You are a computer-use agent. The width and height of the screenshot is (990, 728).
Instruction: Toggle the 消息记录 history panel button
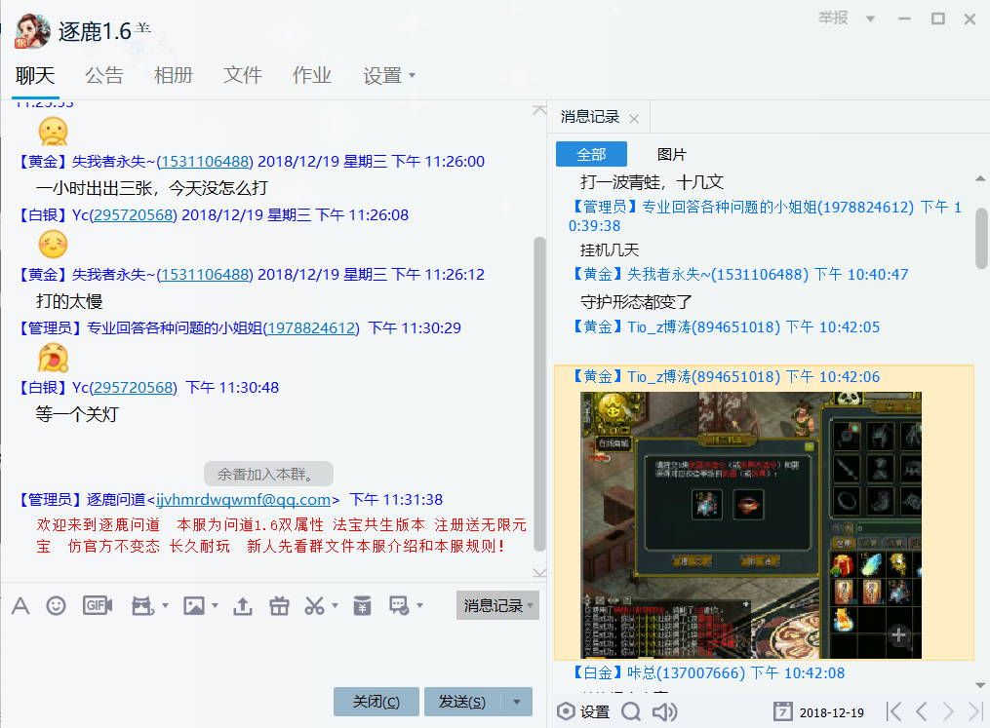(493, 605)
